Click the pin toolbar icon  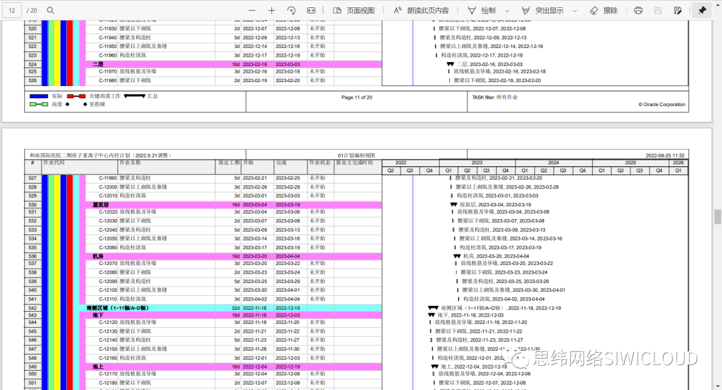coord(702,10)
